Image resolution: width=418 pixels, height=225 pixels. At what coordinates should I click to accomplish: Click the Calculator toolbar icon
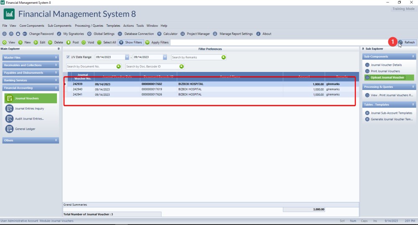(x=160, y=34)
